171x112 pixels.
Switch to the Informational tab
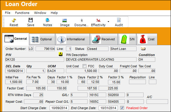(73, 39)
